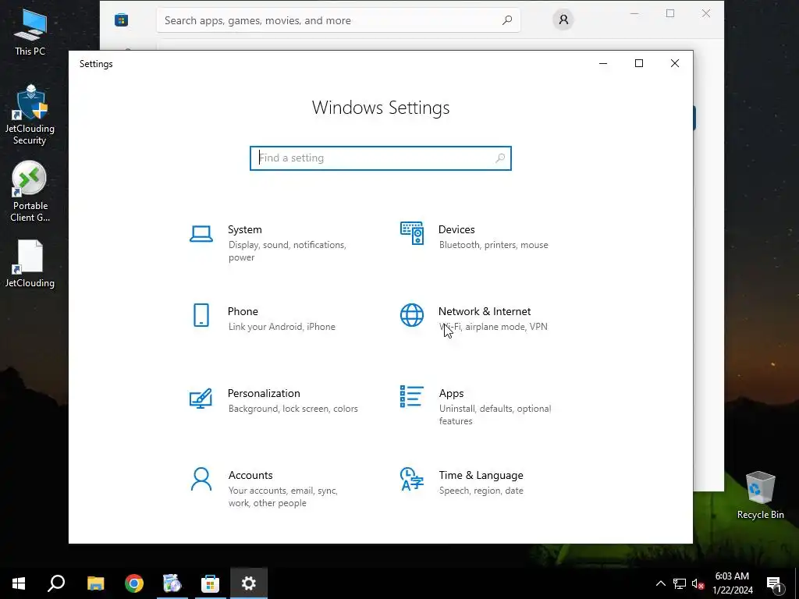Screen dimensions: 799x599
Task: Open the Devices keyboard-speaker icon
Action: point(412,233)
